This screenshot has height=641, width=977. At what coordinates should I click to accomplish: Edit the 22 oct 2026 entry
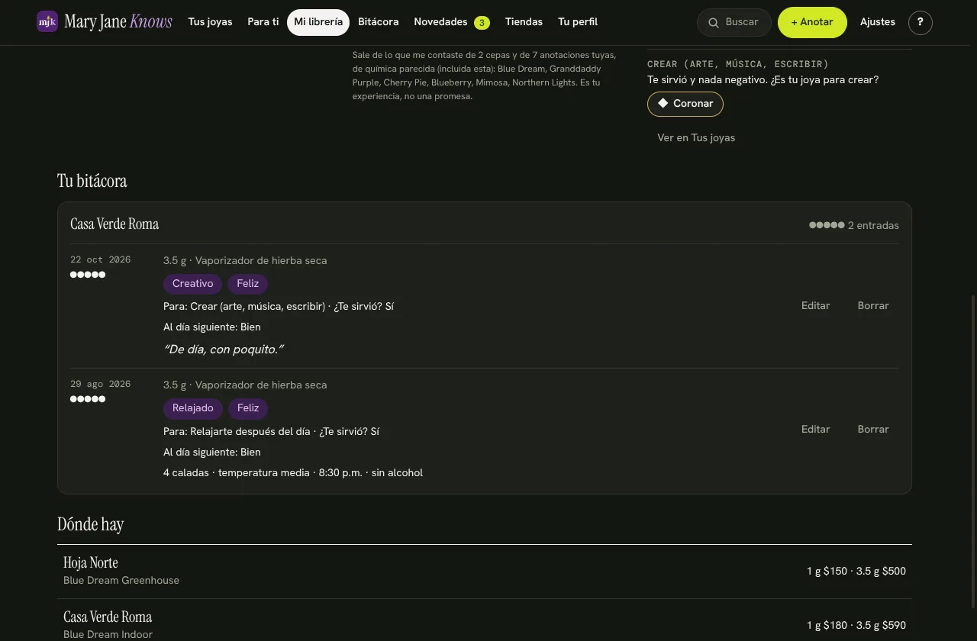tap(815, 306)
